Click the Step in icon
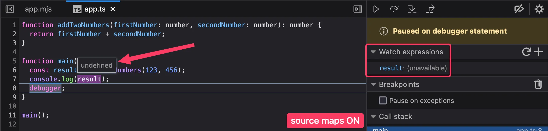Screen dimensions: 548x131 (412, 9)
